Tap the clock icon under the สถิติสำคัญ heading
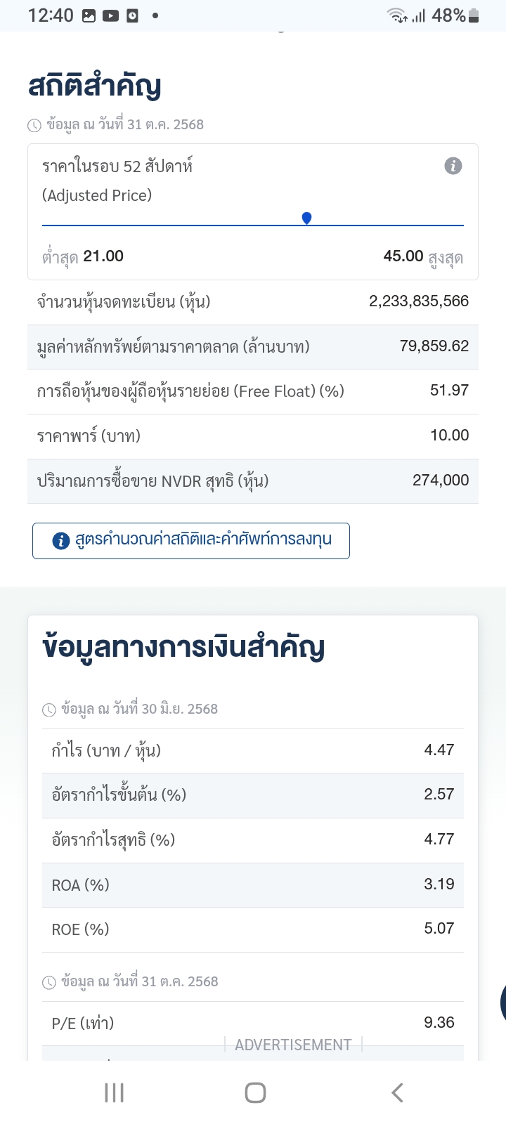The image size is (506, 1124). coord(34,126)
